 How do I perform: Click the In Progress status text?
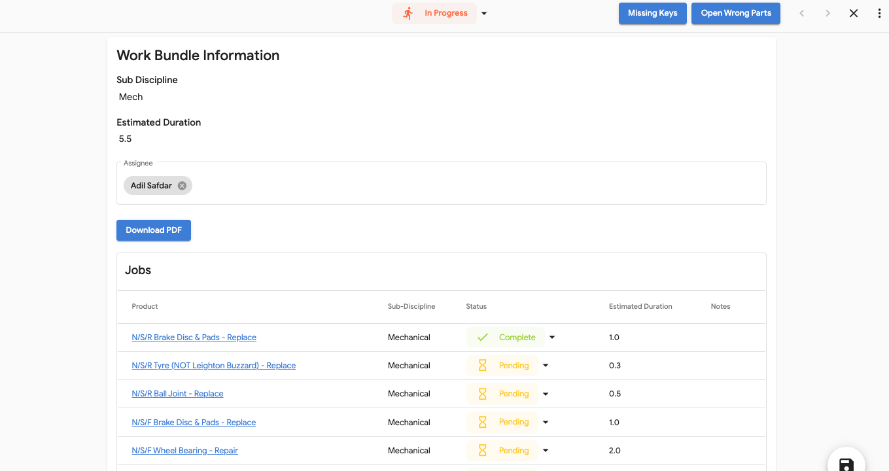click(x=446, y=13)
